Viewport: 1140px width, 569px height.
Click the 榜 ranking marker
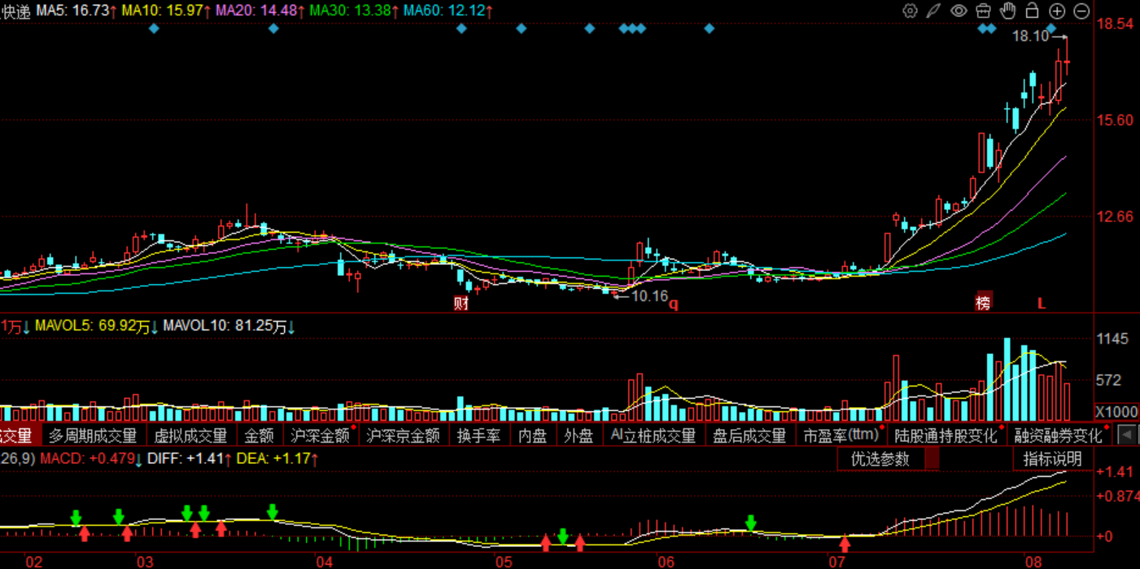pyautogui.click(x=985, y=304)
